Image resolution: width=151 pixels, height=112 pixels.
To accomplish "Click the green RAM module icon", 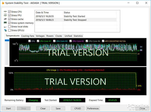I will tap(5, 23).
